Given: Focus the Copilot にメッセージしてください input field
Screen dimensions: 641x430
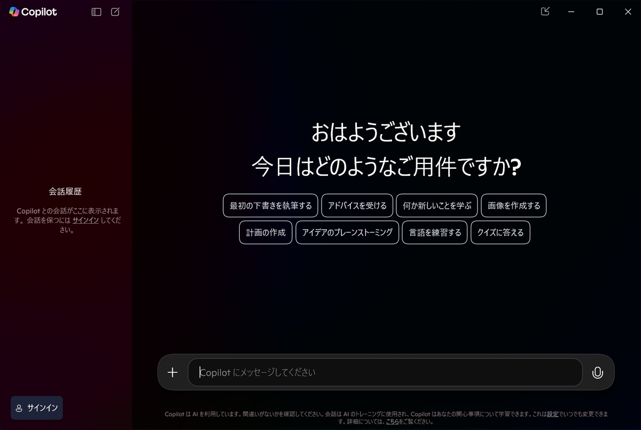Looking at the screenshot, I should (x=385, y=372).
